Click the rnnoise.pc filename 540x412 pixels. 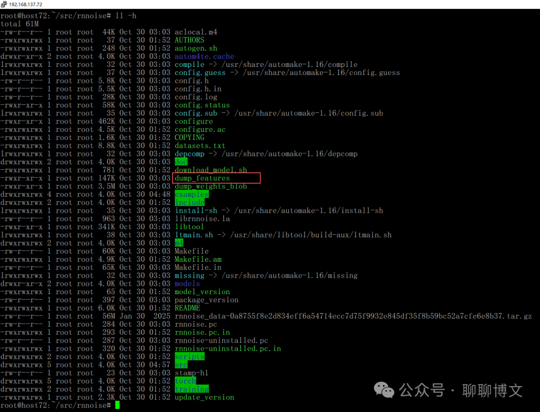point(196,324)
